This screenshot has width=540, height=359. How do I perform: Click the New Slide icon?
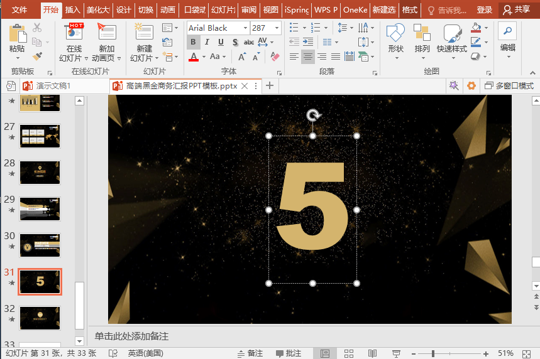(x=144, y=31)
